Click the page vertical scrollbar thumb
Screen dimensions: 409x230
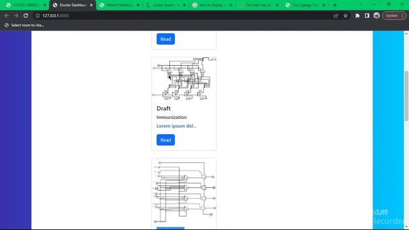(x=406, y=96)
